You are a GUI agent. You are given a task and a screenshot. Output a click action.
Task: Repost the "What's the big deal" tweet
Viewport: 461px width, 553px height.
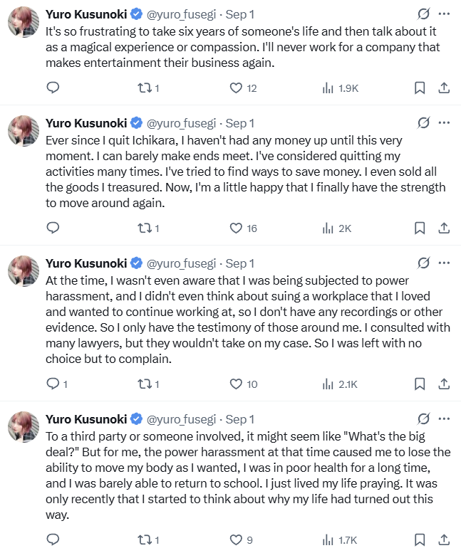145,540
